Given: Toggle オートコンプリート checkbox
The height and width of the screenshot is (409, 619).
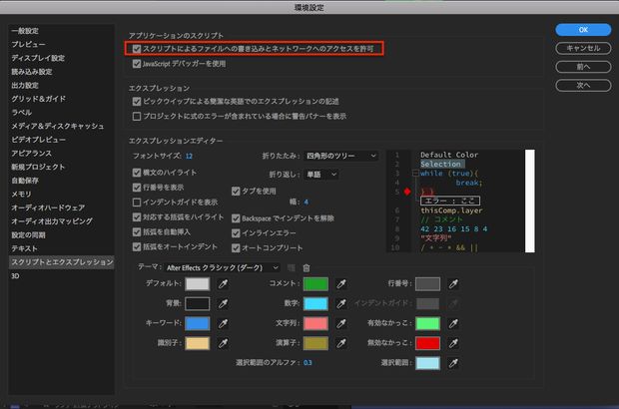Looking at the screenshot, I should pyautogui.click(x=236, y=248).
